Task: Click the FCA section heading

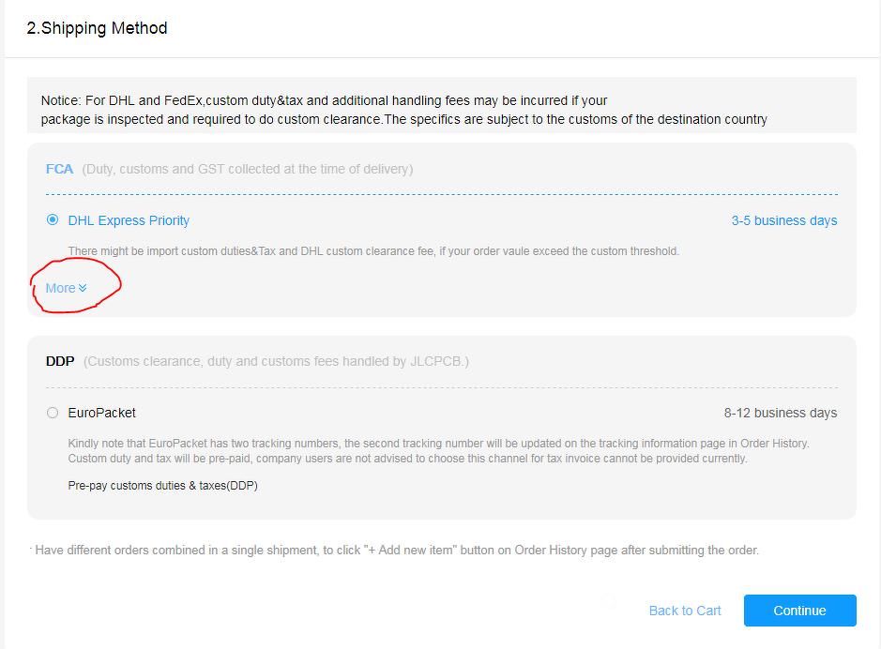Action: click(59, 169)
